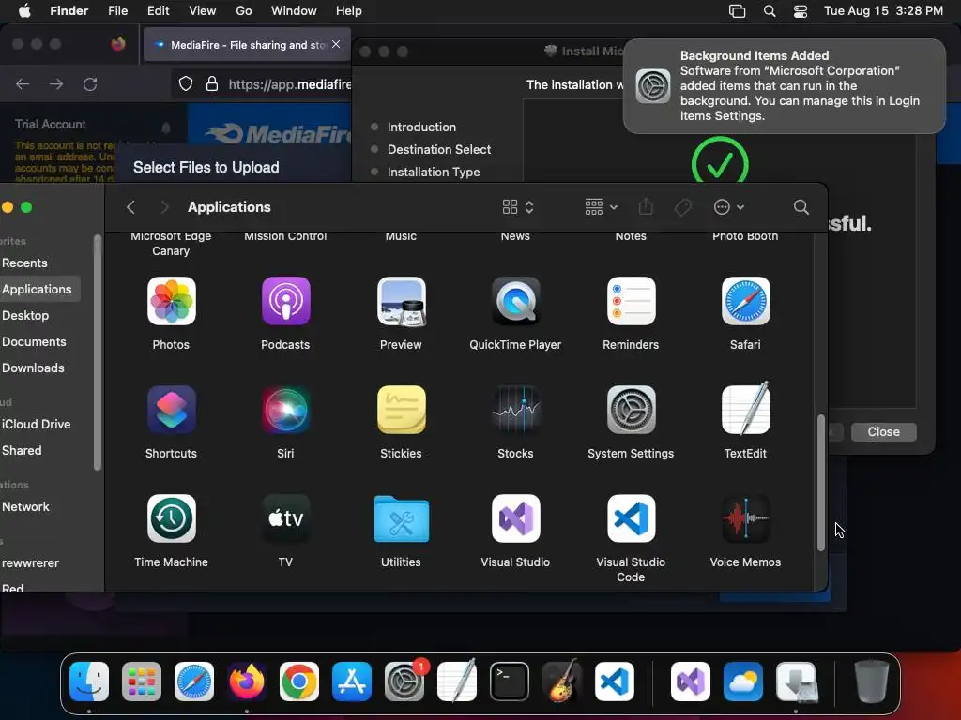Open the View menu
961x720 pixels.
point(203,11)
